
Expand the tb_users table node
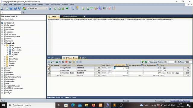[x=7, y=54]
